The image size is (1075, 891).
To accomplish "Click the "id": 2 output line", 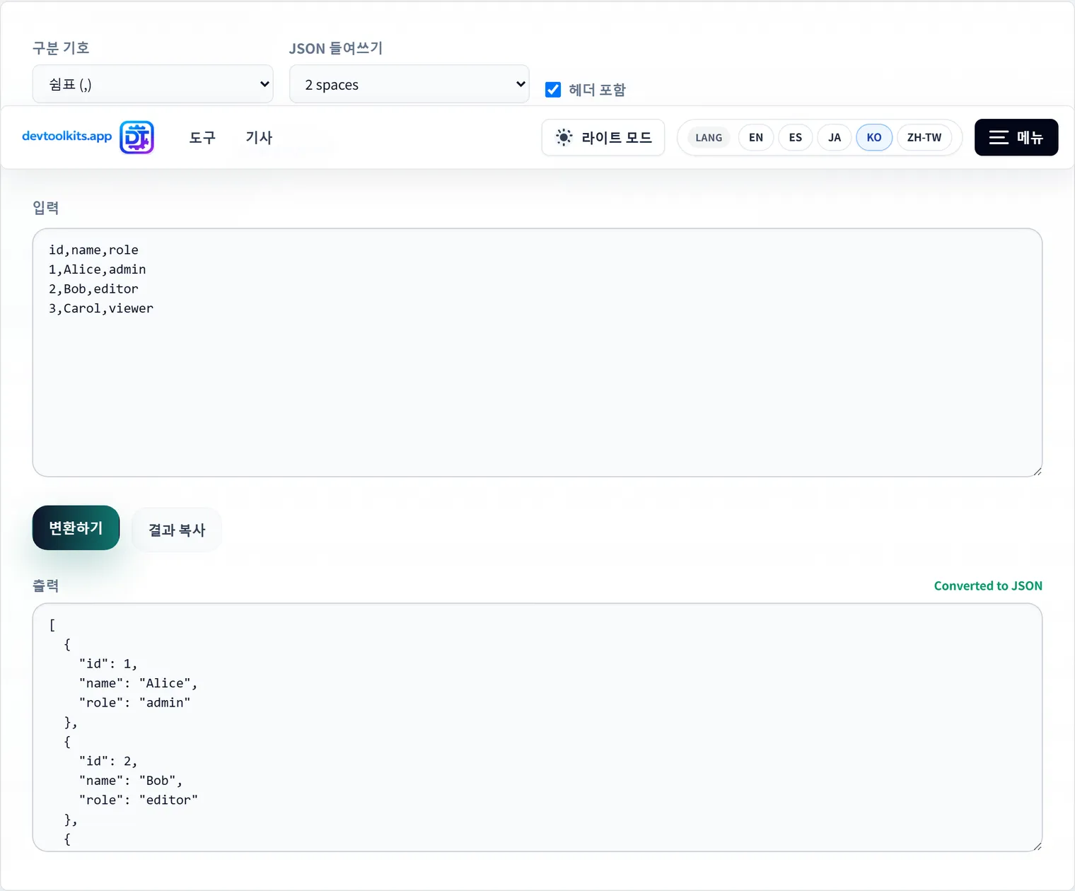I will [108, 761].
